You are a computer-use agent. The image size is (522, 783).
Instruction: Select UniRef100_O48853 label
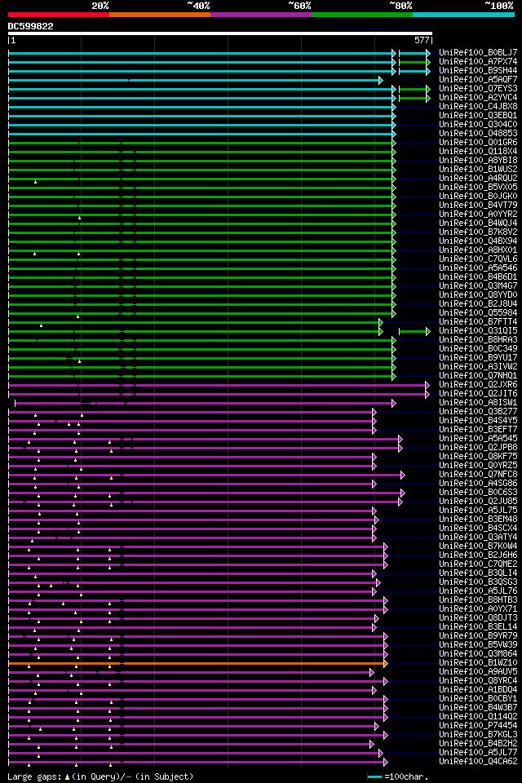tap(478, 133)
